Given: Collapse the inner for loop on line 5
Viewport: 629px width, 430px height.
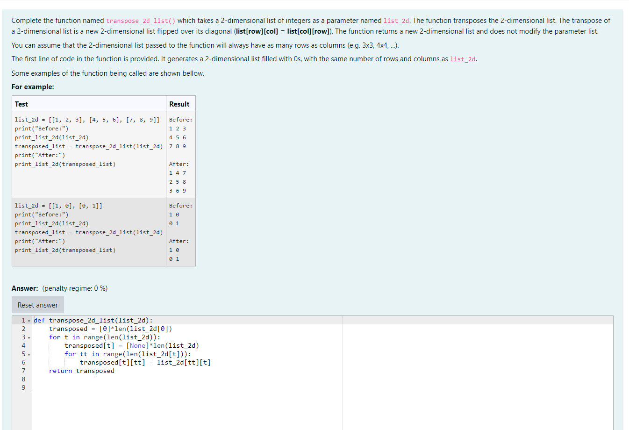Looking at the screenshot, I should [x=29, y=354].
